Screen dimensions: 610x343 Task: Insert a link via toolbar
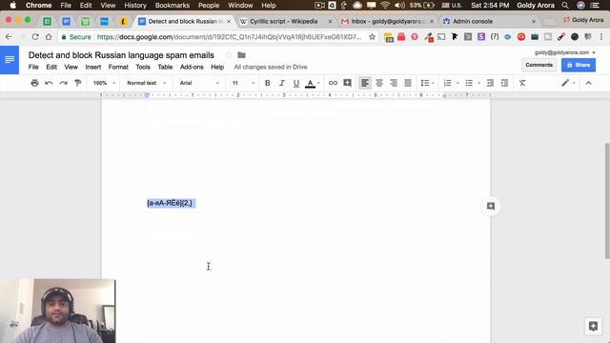[x=333, y=83]
